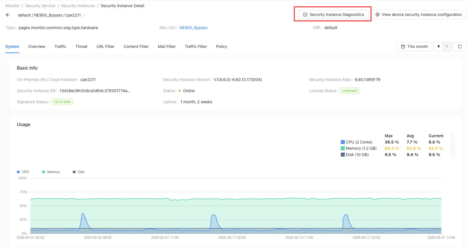The height and width of the screenshot is (247, 468).
Task: Click the Disk Current value 9.5 %
Action: tap(434, 155)
